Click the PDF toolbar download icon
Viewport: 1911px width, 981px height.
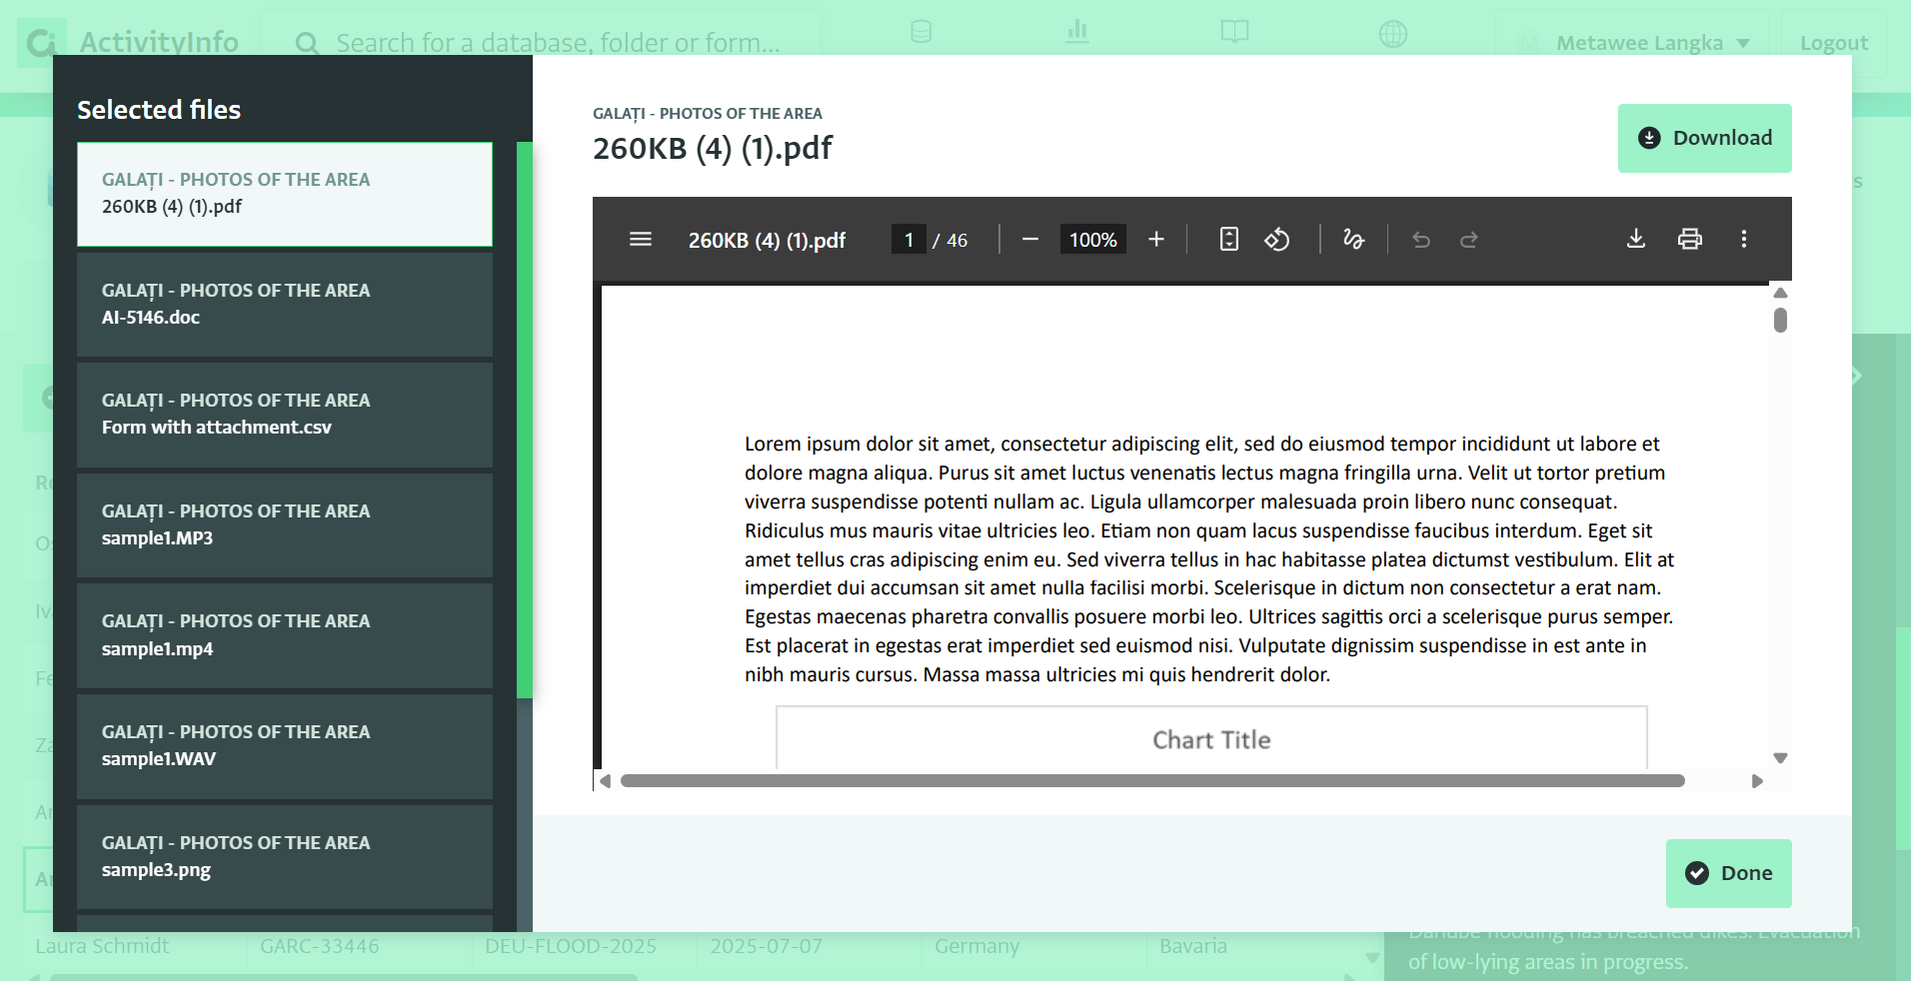pos(1636,240)
